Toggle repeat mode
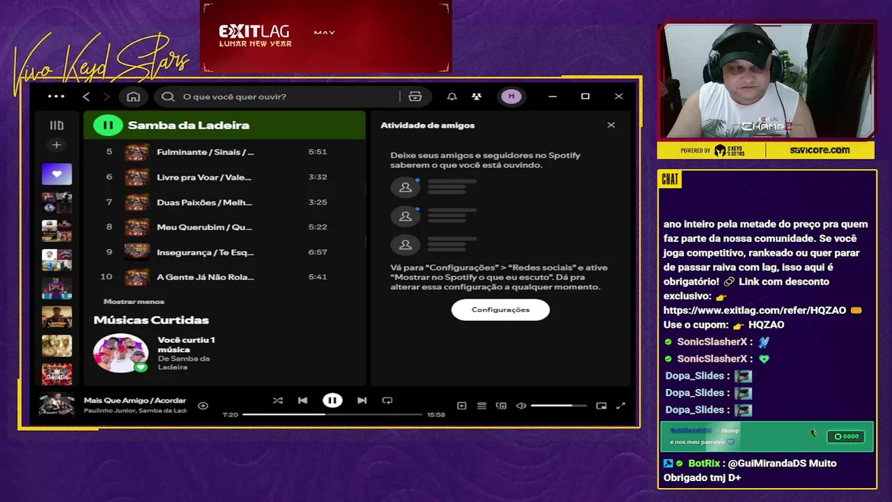892x502 pixels. 387,400
